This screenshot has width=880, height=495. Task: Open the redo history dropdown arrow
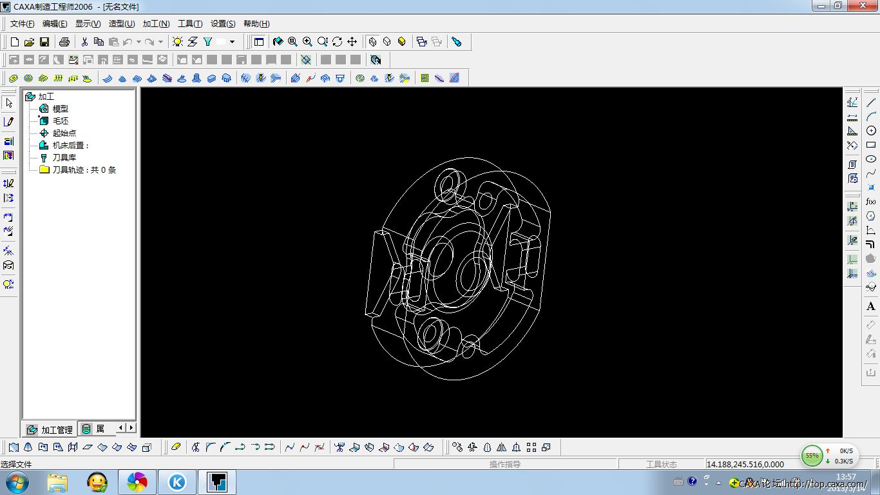coord(160,42)
